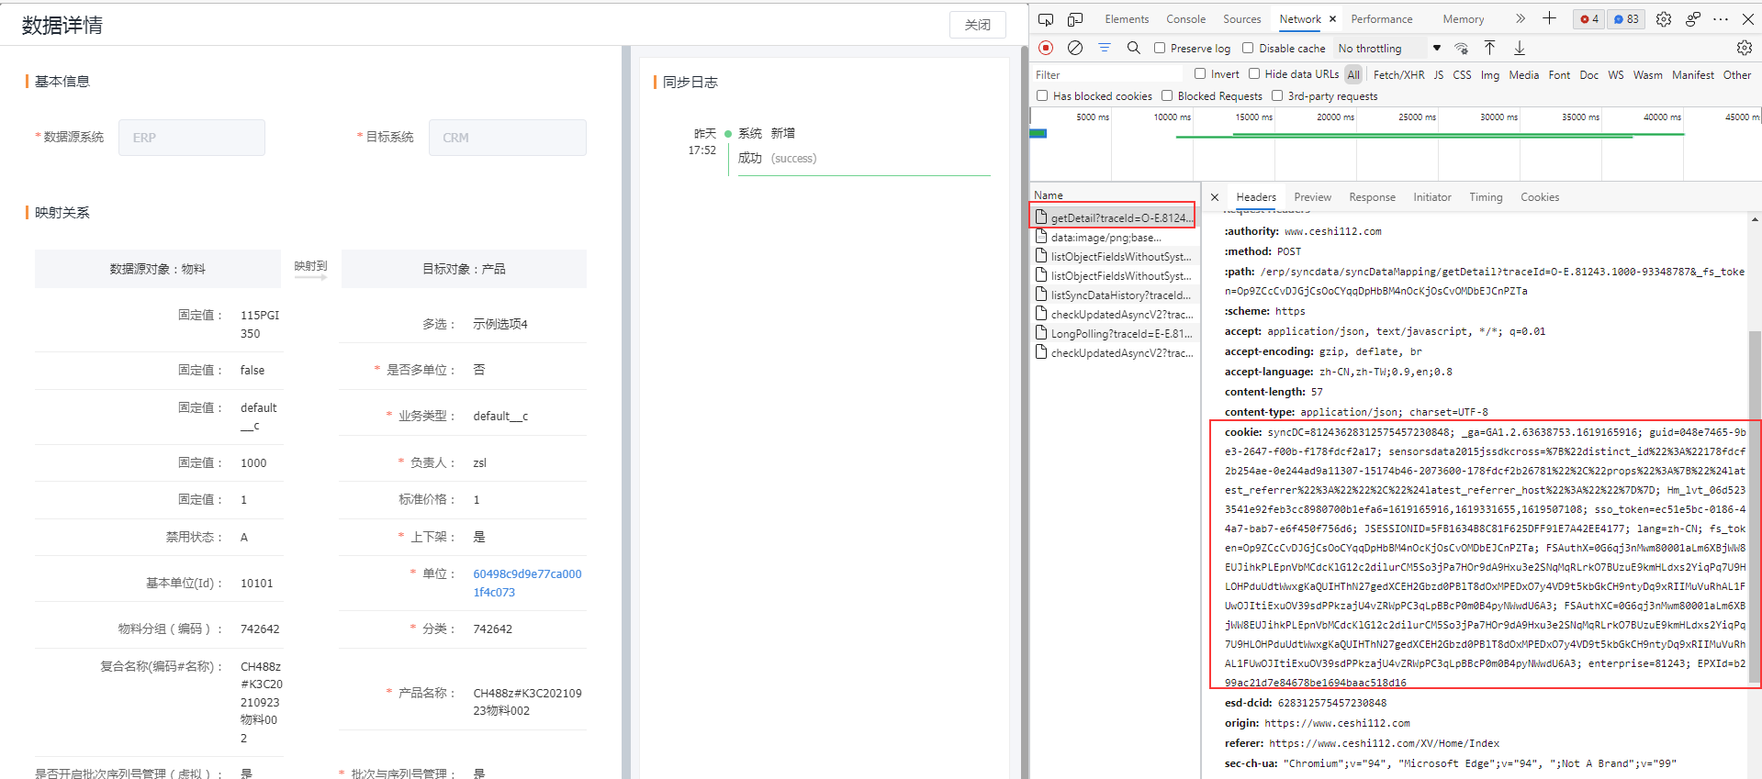1762x779 pixels.
Task: Switch to the Elements tab
Action: tap(1127, 19)
